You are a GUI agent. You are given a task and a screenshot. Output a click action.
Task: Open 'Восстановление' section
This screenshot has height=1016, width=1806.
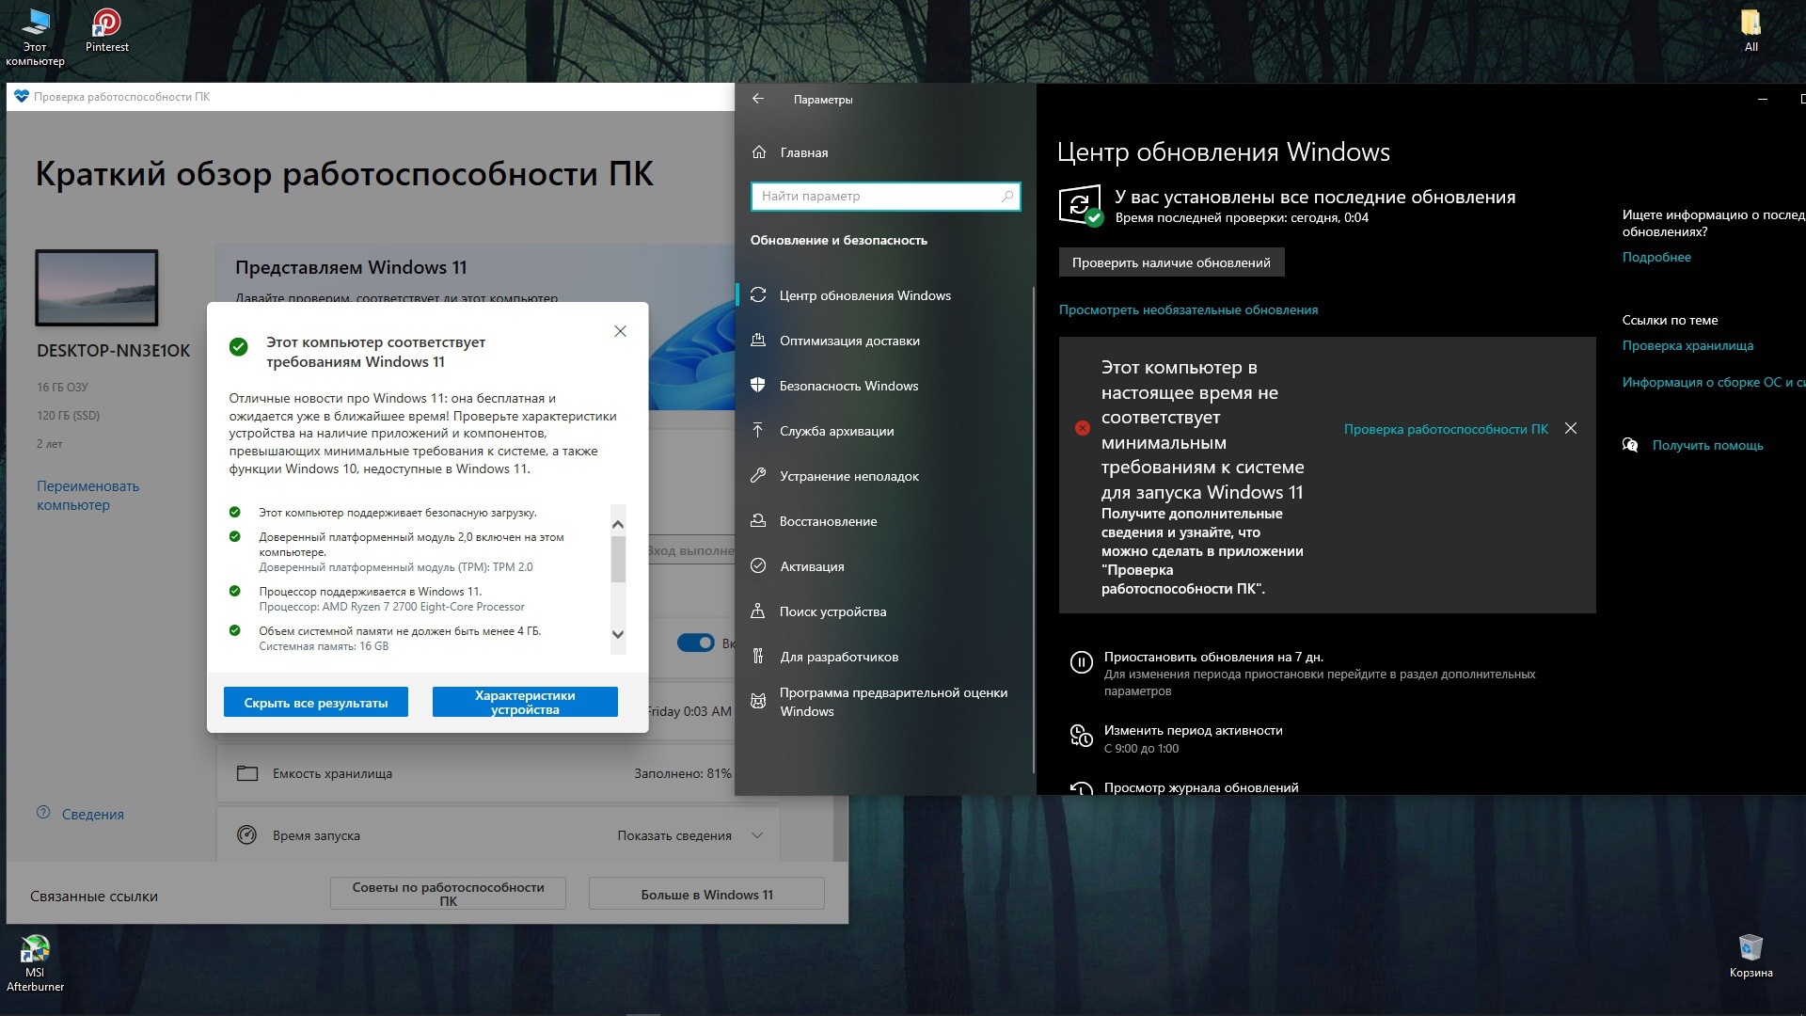(x=884, y=521)
